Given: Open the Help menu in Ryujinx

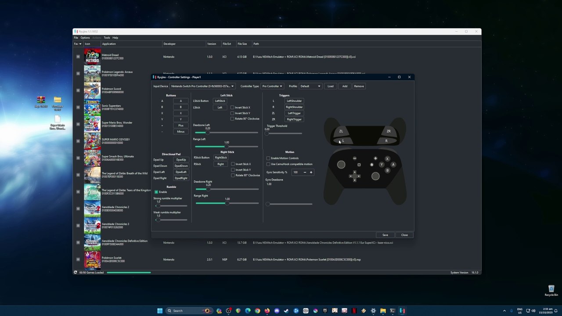Looking at the screenshot, I should click(115, 38).
